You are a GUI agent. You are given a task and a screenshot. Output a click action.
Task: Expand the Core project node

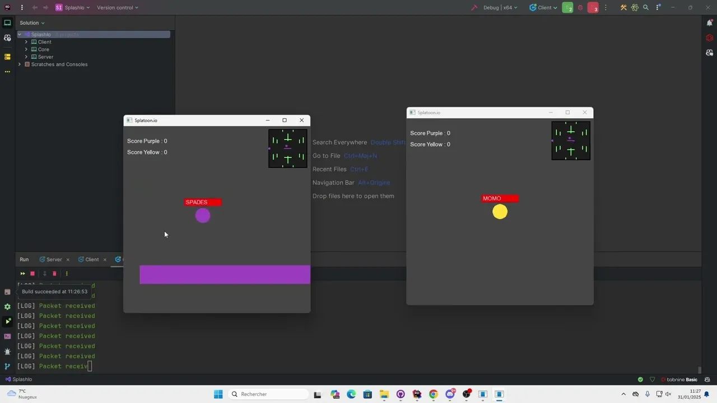click(26, 49)
